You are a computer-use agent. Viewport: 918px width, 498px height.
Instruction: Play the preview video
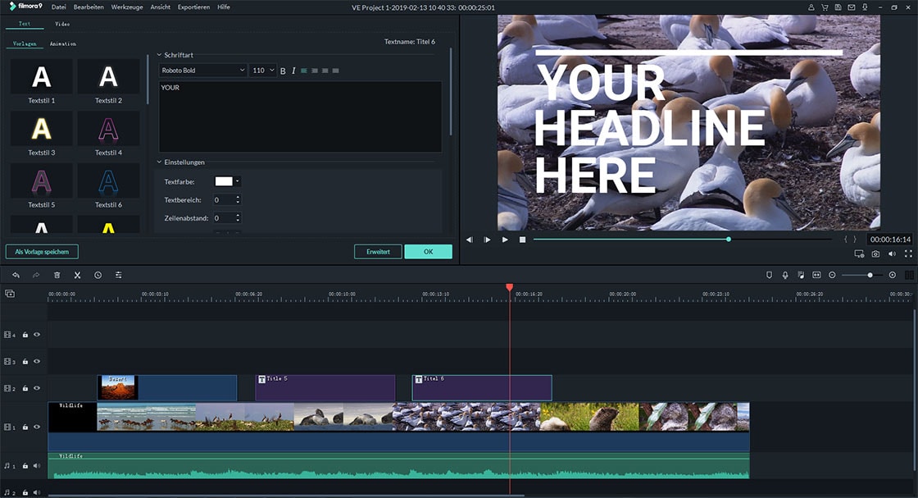505,240
